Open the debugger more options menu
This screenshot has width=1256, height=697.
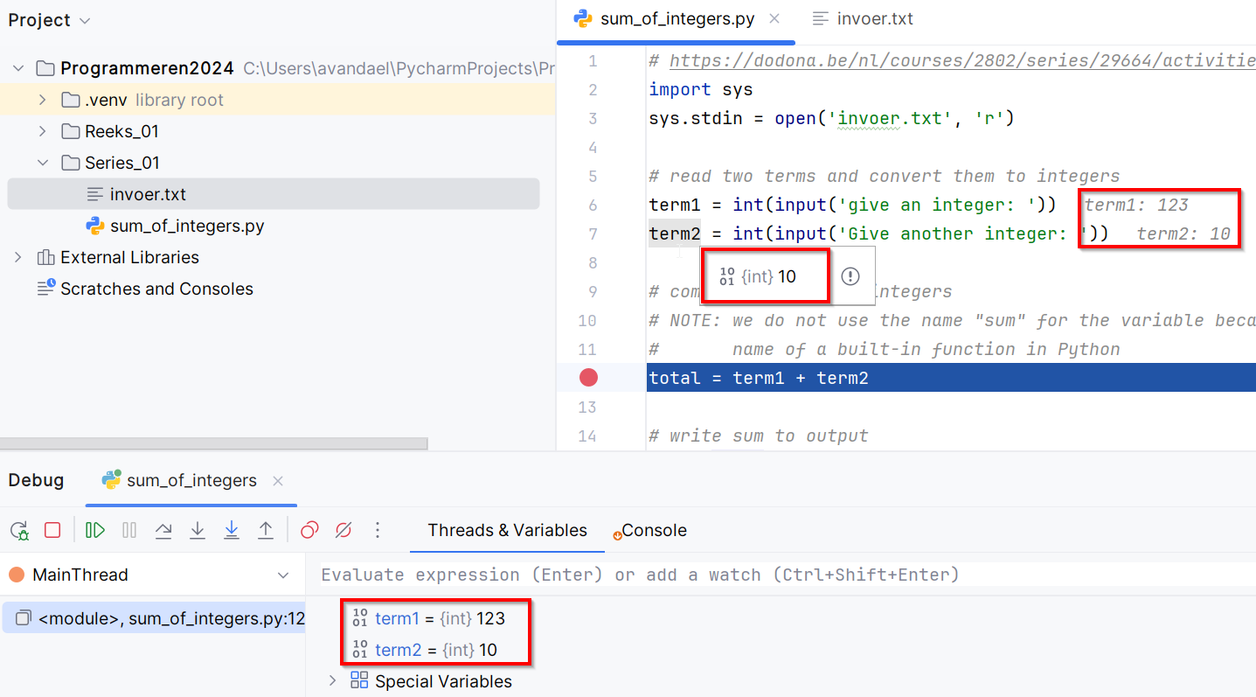377,530
